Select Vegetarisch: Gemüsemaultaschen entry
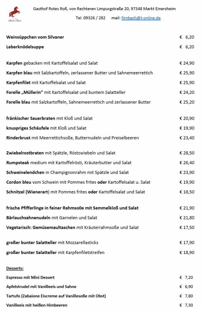Image resolution: width=203 pixels, height=310 pixels. point(72,227)
